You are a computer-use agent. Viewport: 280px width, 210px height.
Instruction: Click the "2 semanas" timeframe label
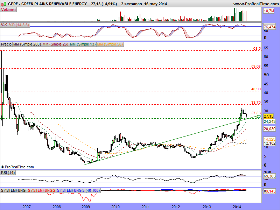(132, 4)
